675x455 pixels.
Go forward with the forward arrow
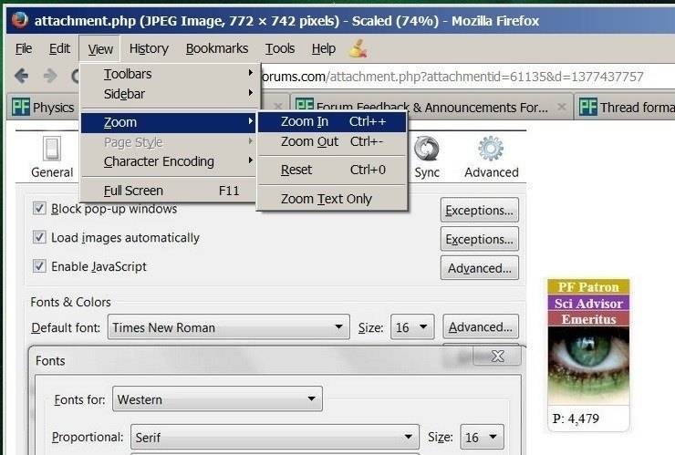50,77
